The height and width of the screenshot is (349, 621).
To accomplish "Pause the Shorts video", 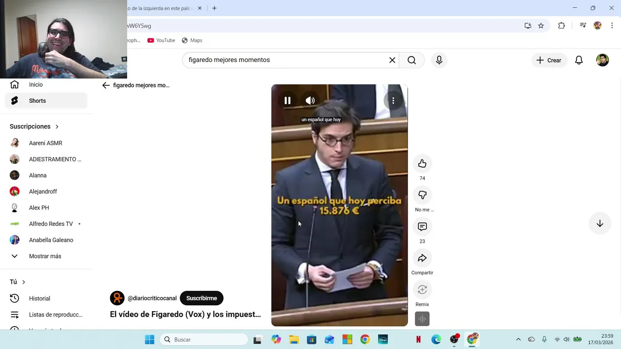I will coord(287,100).
